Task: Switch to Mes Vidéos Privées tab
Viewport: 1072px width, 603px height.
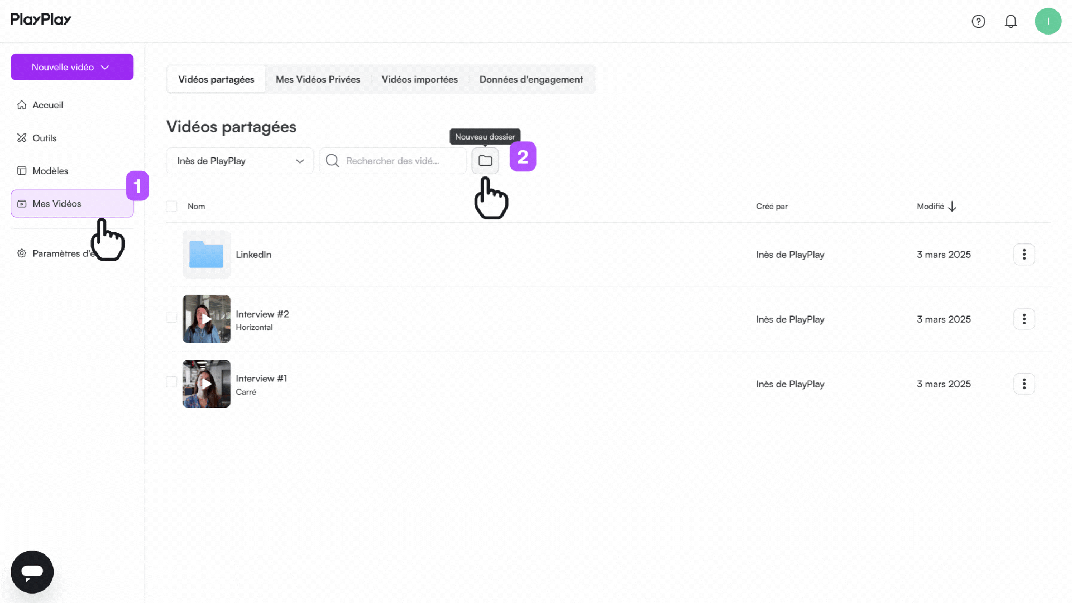Action: coord(318,79)
